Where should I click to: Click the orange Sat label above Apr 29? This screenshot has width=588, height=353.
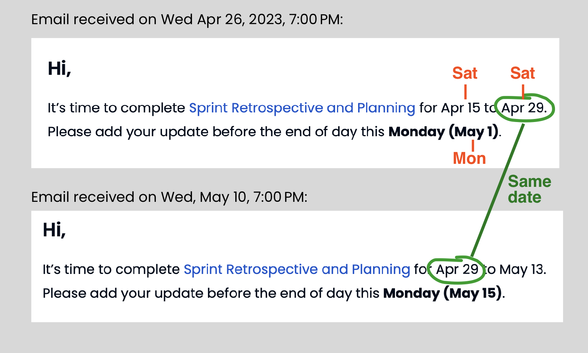[x=522, y=73]
